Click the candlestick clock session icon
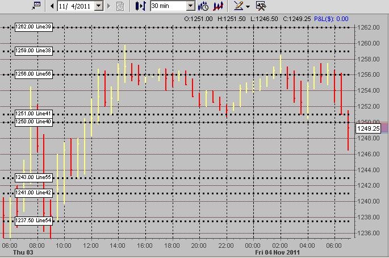 [x=203, y=6]
